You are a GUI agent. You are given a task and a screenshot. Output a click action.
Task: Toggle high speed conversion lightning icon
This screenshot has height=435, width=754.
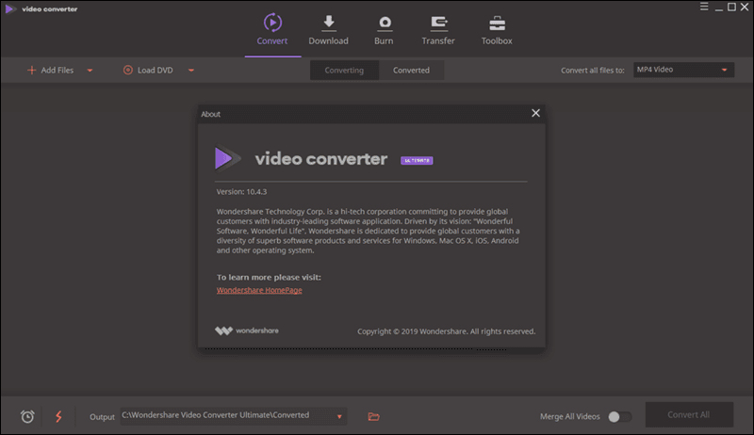coord(58,416)
